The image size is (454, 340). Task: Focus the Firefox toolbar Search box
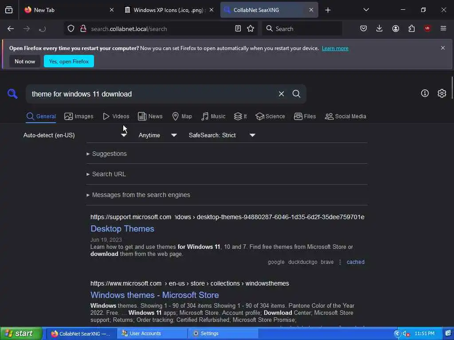click(x=302, y=29)
